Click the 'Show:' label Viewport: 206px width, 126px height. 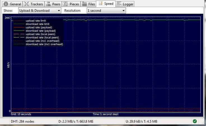pos(8,11)
